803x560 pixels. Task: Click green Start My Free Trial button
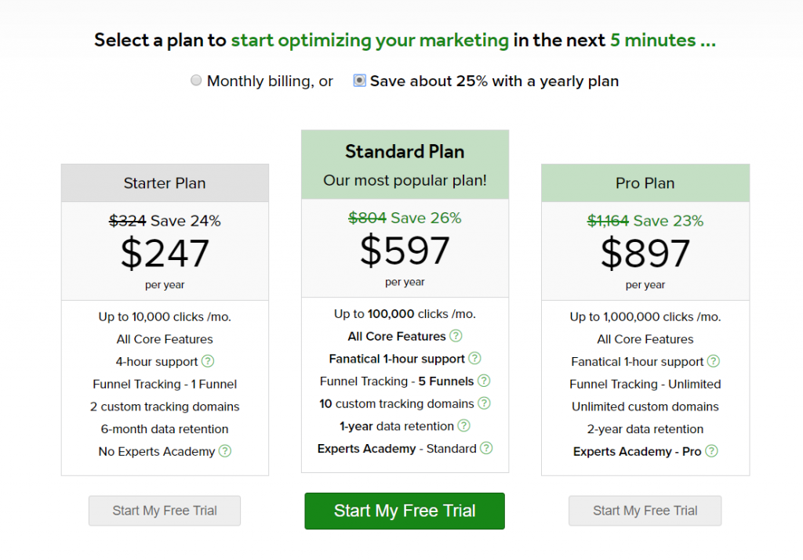pyautogui.click(x=405, y=511)
